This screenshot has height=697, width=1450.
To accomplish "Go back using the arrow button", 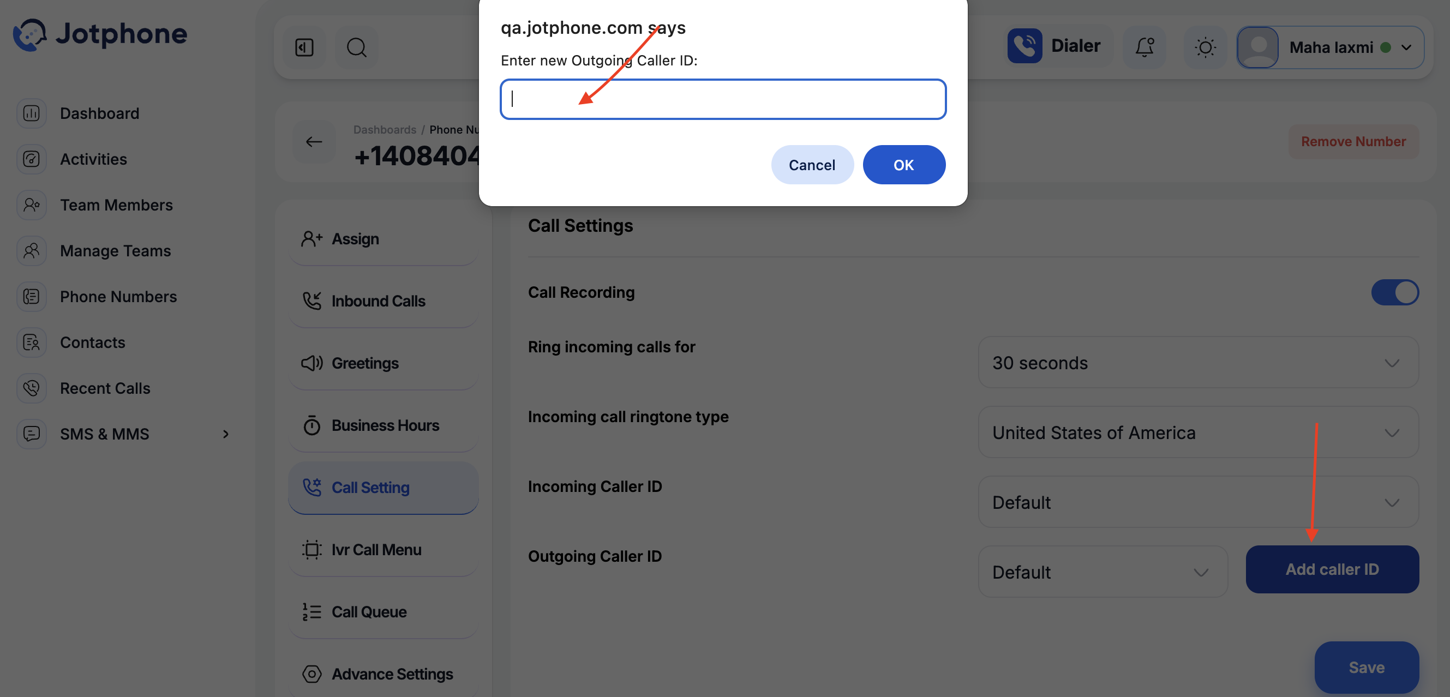I will [314, 142].
